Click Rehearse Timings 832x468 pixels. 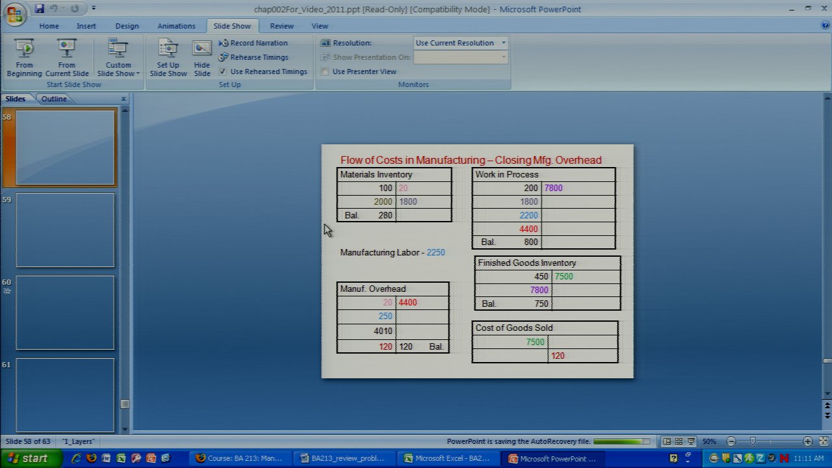(x=253, y=57)
